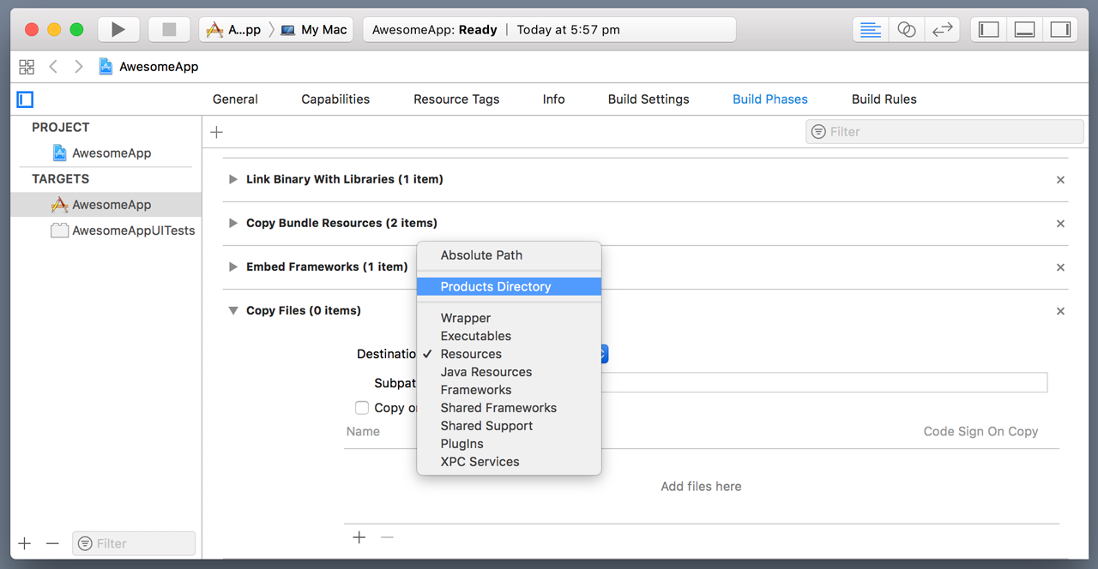
Task: Open the Build Phases tab
Action: point(770,99)
